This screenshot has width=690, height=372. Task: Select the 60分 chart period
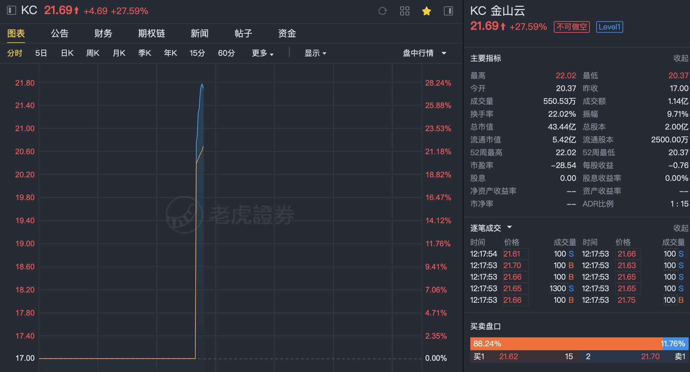(x=226, y=53)
